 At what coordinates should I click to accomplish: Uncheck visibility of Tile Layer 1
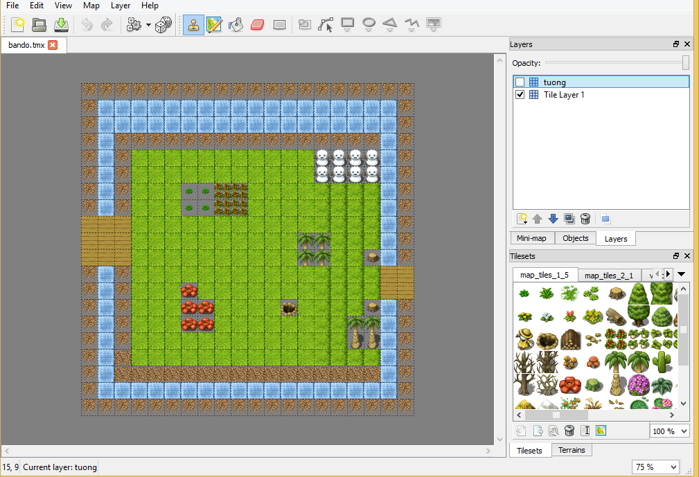(x=520, y=95)
